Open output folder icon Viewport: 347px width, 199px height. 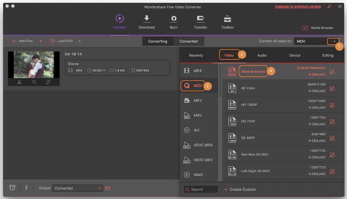click(108, 188)
